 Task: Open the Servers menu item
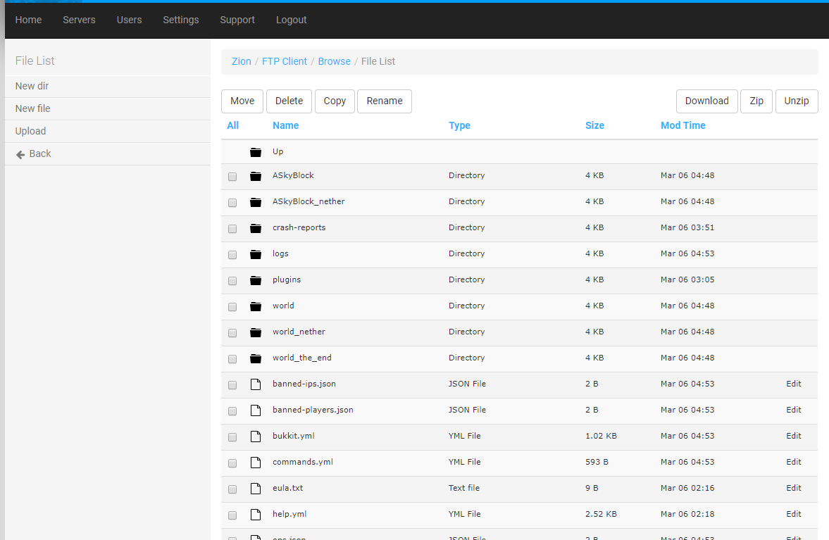click(x=79, y=20)
